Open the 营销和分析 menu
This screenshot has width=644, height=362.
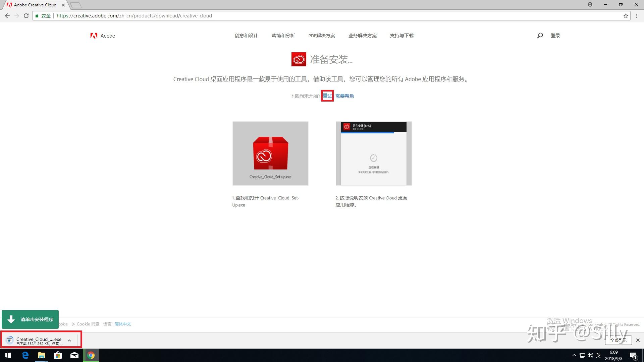coord(283,36)
